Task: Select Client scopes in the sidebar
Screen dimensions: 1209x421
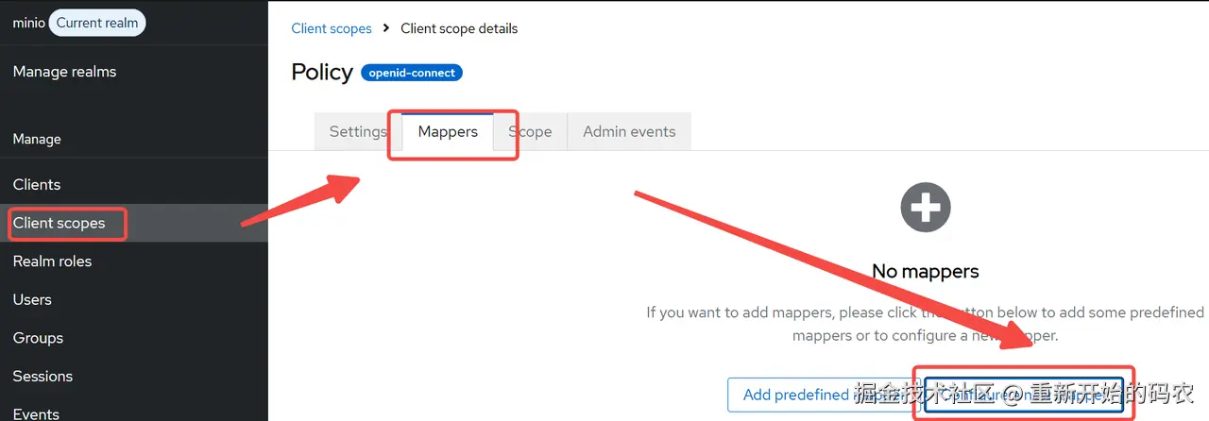Action: point(59,223)
